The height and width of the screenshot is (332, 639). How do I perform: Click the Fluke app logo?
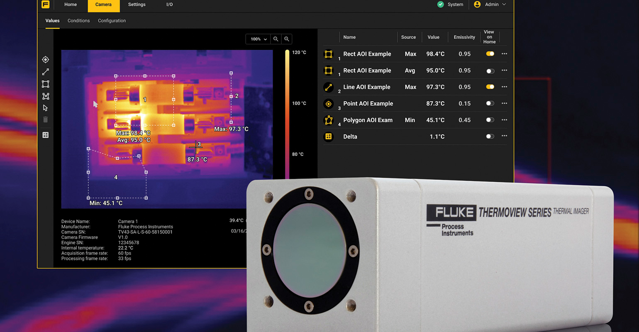45,5
